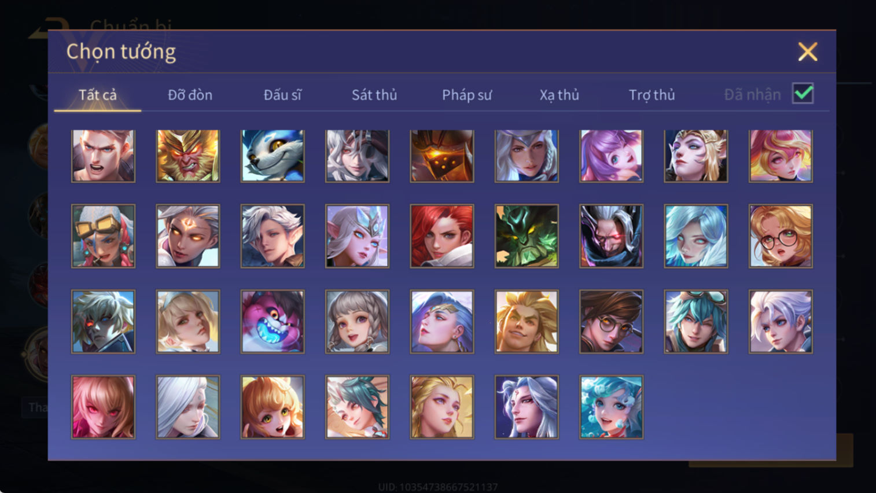The height and width of the screenshot is (493, 876).
Task: Select the golden Monkey King hero portrait
Action: tap(188, 156)
